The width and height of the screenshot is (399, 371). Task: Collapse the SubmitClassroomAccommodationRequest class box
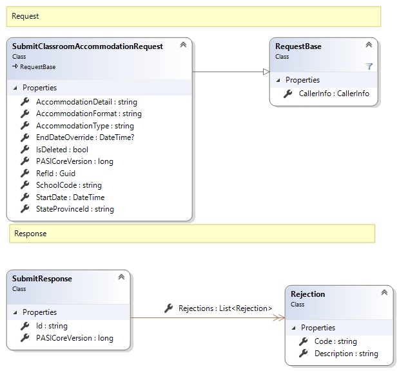(183, 45)
